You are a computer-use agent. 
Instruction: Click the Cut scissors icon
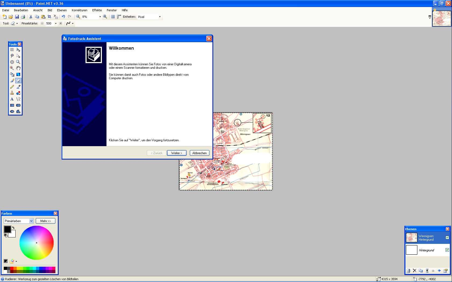pyautogui.click(x=31, y=17)
